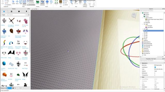Open the Recent tab in Toolbox
Viewport: 165px width, 92px height.
click(19, 11)
